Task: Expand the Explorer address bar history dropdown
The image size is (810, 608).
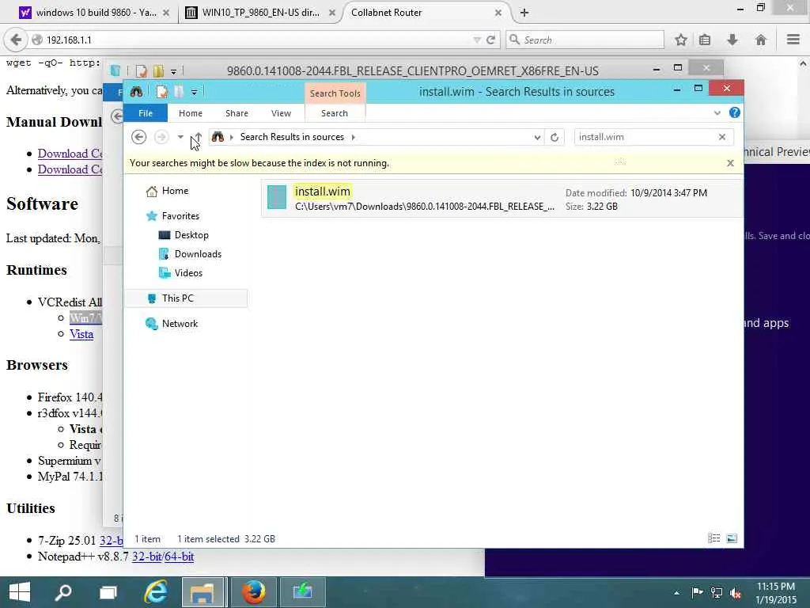Action: tap(537, 137)
